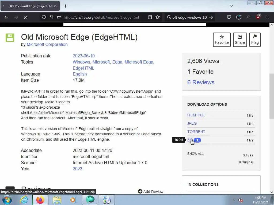The width and height of the screenshot is (274, 205).
Task: Open the EdgeHTML topic link
Action: (x=83, y=68)
